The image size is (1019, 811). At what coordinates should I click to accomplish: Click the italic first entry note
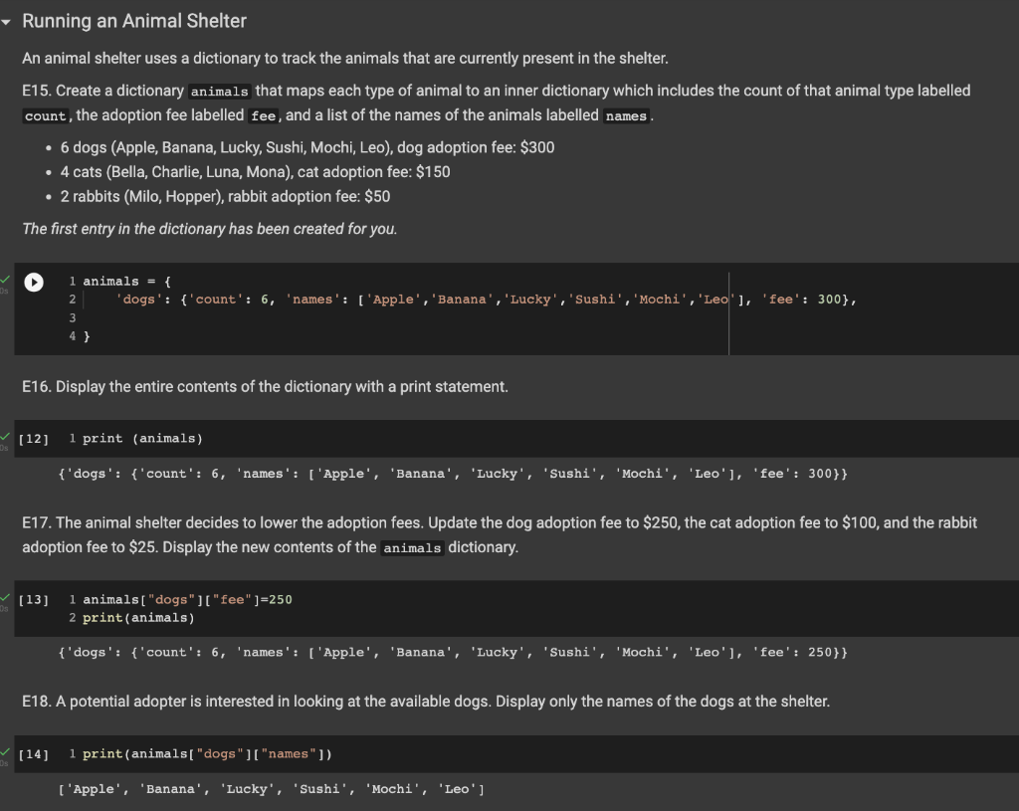tap(209, 229)
